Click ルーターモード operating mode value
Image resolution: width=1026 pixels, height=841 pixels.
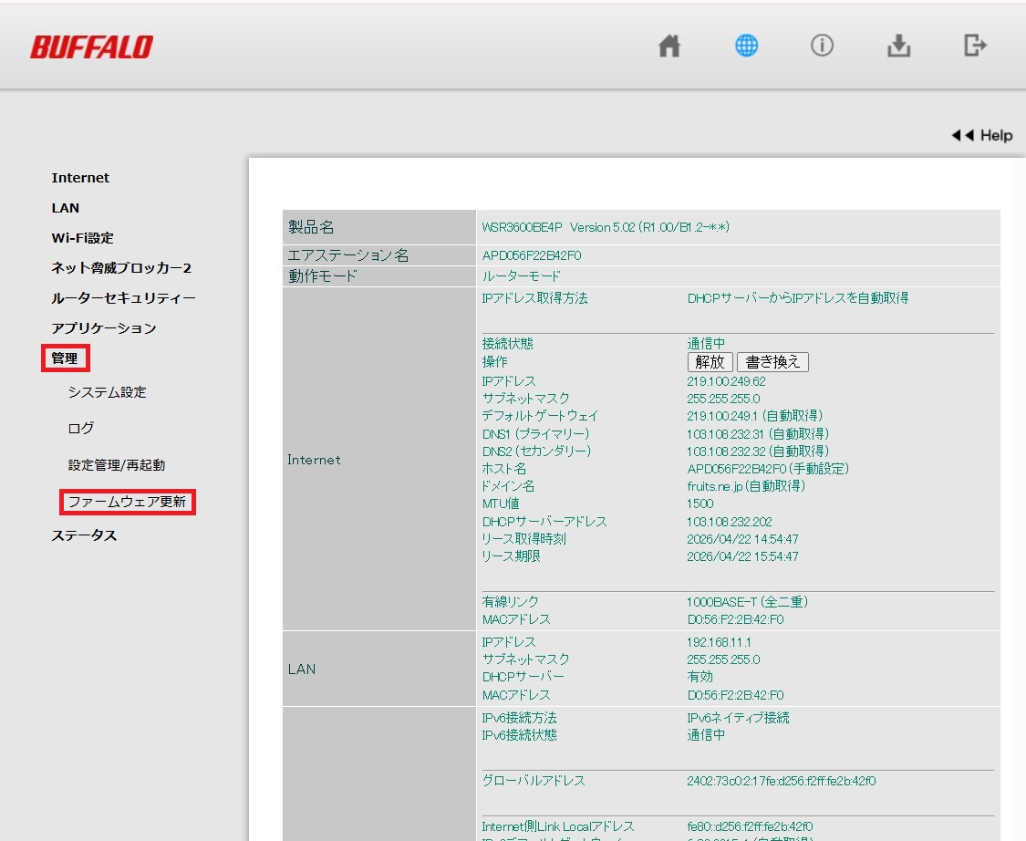(x=521, y=276)
